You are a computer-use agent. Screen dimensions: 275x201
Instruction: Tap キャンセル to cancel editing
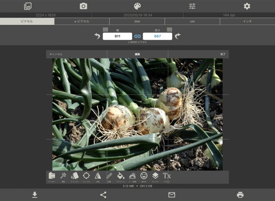click(56, 54)
